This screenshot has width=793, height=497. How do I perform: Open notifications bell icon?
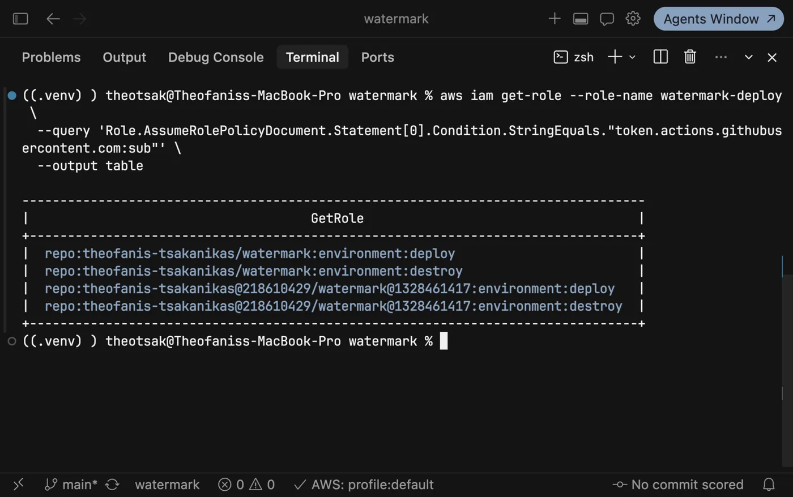coord(769,485)
